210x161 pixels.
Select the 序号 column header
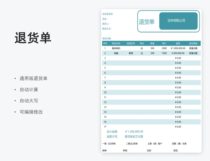(105, 43)
